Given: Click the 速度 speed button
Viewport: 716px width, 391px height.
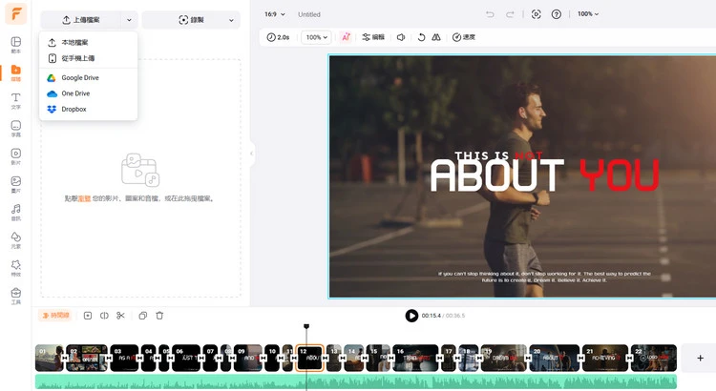Looking at the screenshot, I should tap(464, 37).
